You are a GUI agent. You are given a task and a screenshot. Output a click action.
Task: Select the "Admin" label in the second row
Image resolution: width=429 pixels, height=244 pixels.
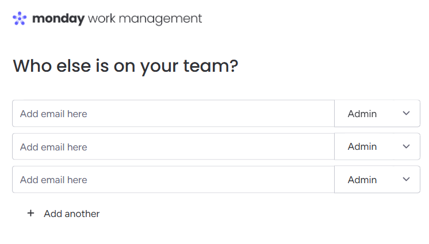point(362,147)
